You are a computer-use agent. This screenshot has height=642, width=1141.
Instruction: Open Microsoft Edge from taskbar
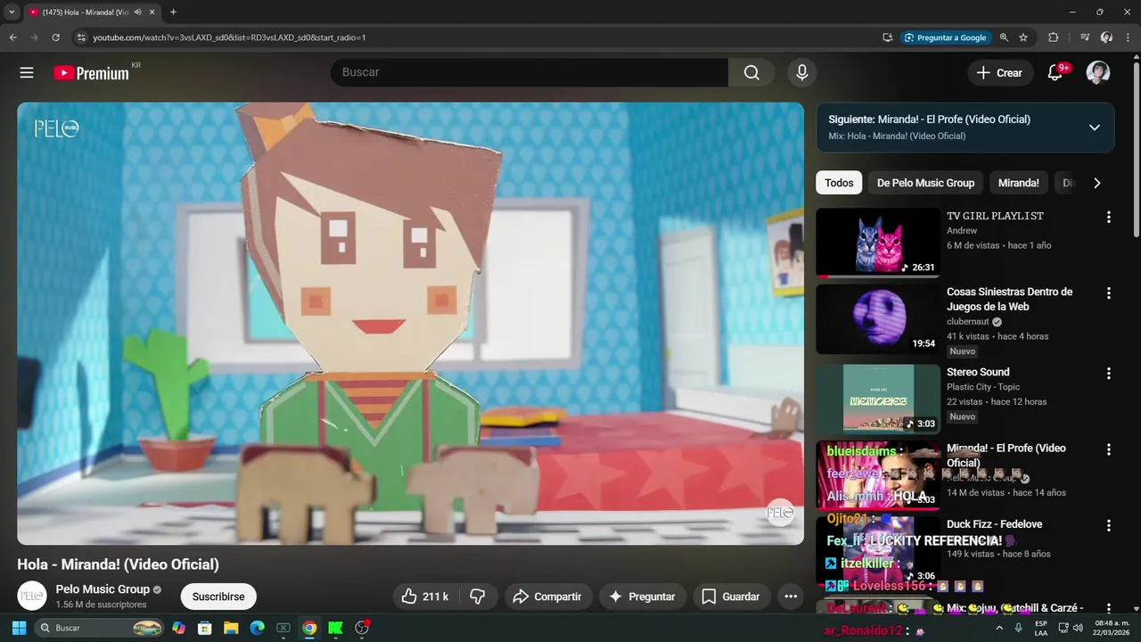257,628
